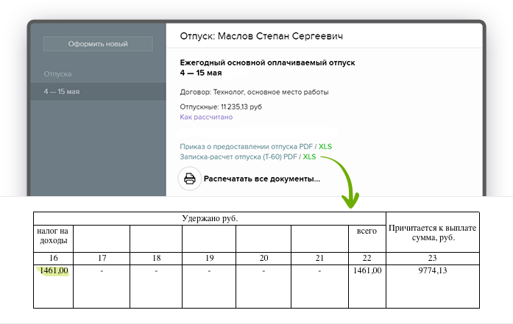
Task: Download XLS of Записка-расчет (Т-60)
Action: [x=309, y=156]
